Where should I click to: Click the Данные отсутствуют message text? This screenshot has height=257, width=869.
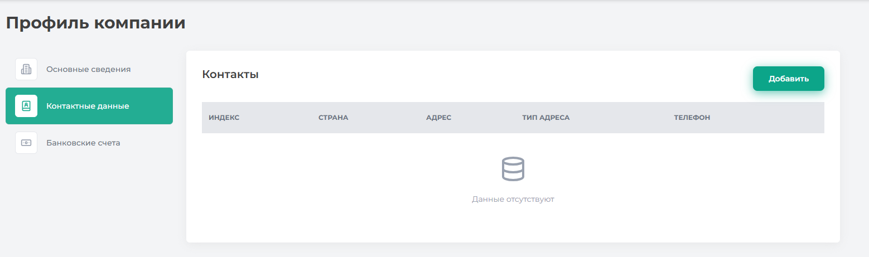pyautogui.click(x=513, y=199)
